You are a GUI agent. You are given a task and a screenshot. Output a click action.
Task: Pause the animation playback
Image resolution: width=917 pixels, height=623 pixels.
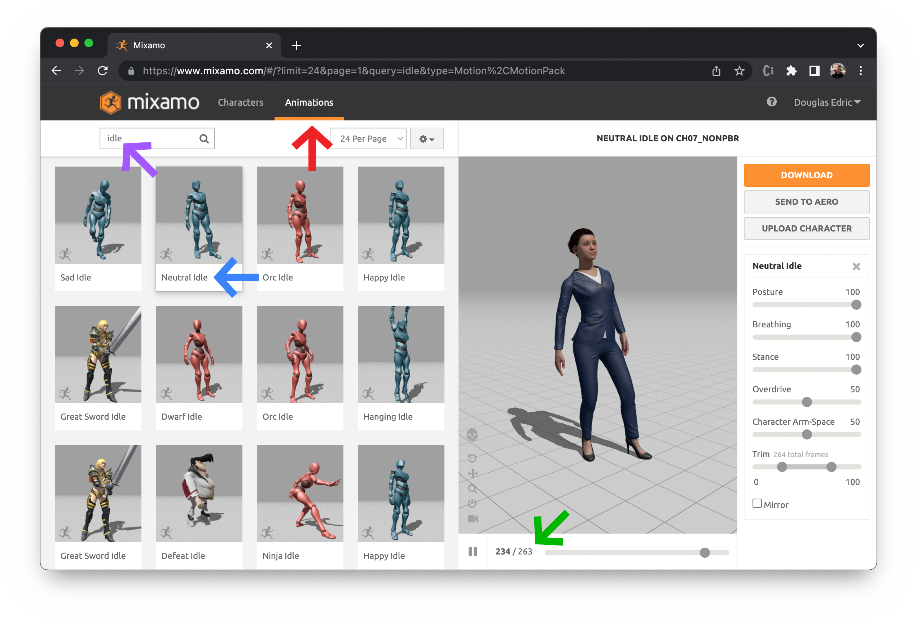(472, 551)
